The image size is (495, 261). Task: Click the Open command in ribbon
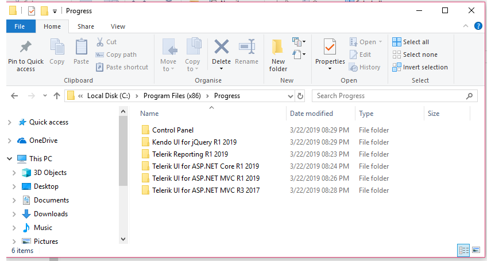(x=366, y=42)
